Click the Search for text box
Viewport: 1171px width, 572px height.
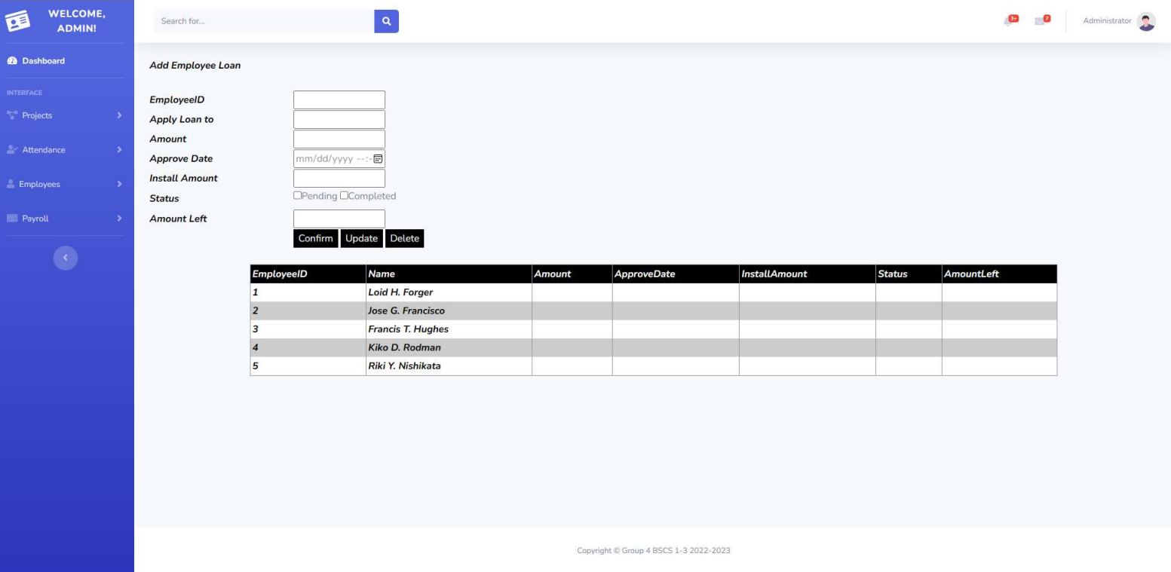(x=263, y=21)
